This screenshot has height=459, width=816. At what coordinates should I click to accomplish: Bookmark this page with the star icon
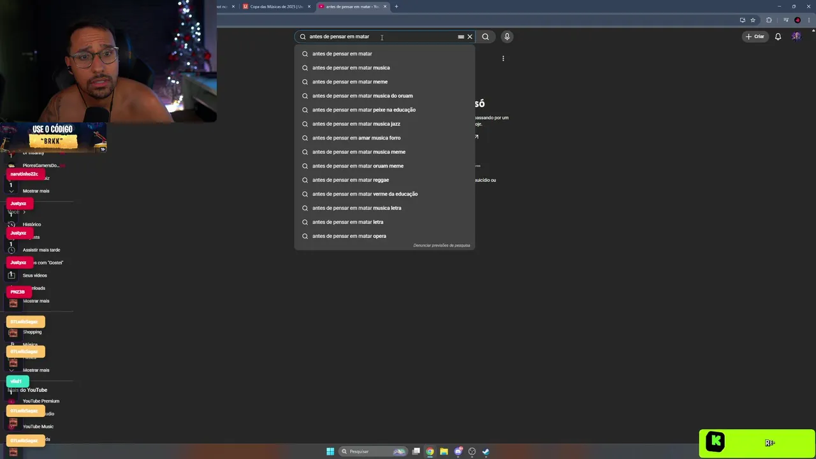pyautogui.click(x=753, y=20)
